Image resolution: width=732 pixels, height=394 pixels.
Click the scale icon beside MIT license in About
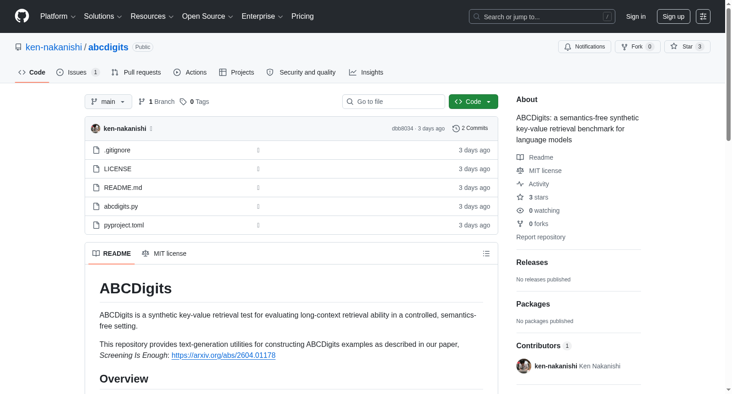pyautogui.click(x=520, y=171)
